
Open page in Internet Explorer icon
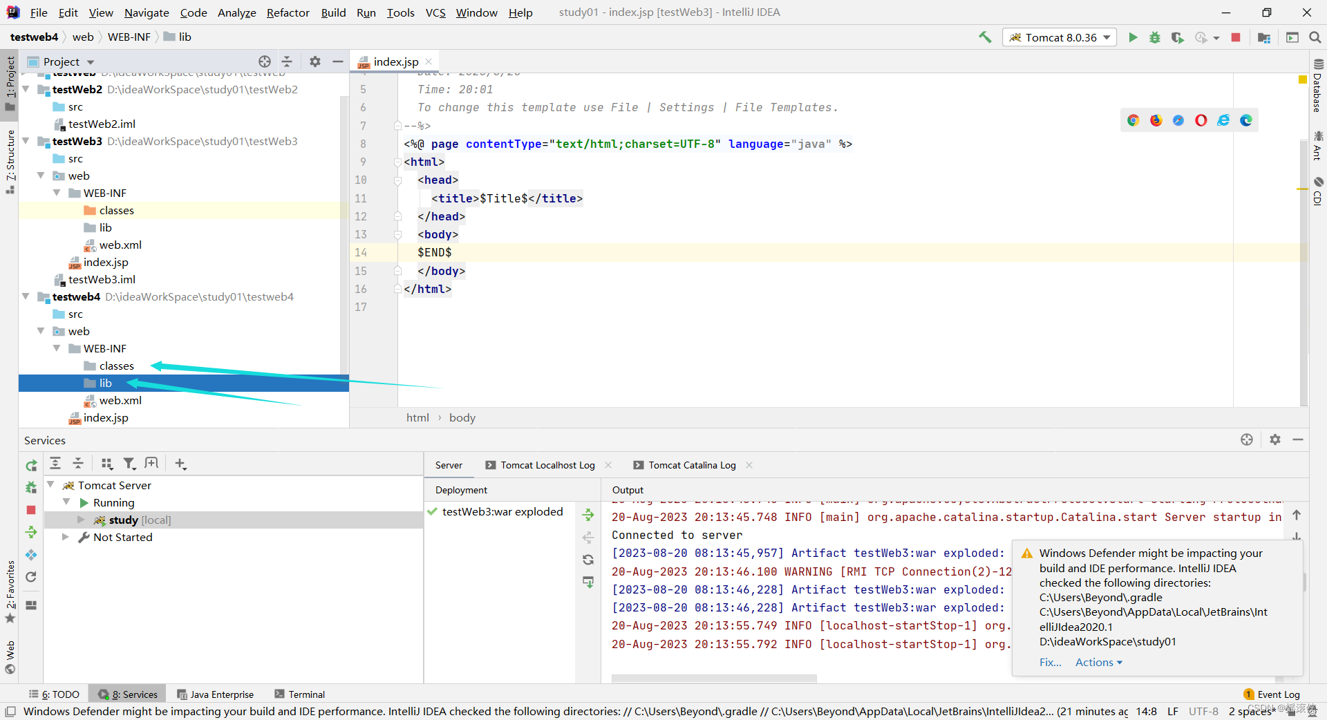1223,120
